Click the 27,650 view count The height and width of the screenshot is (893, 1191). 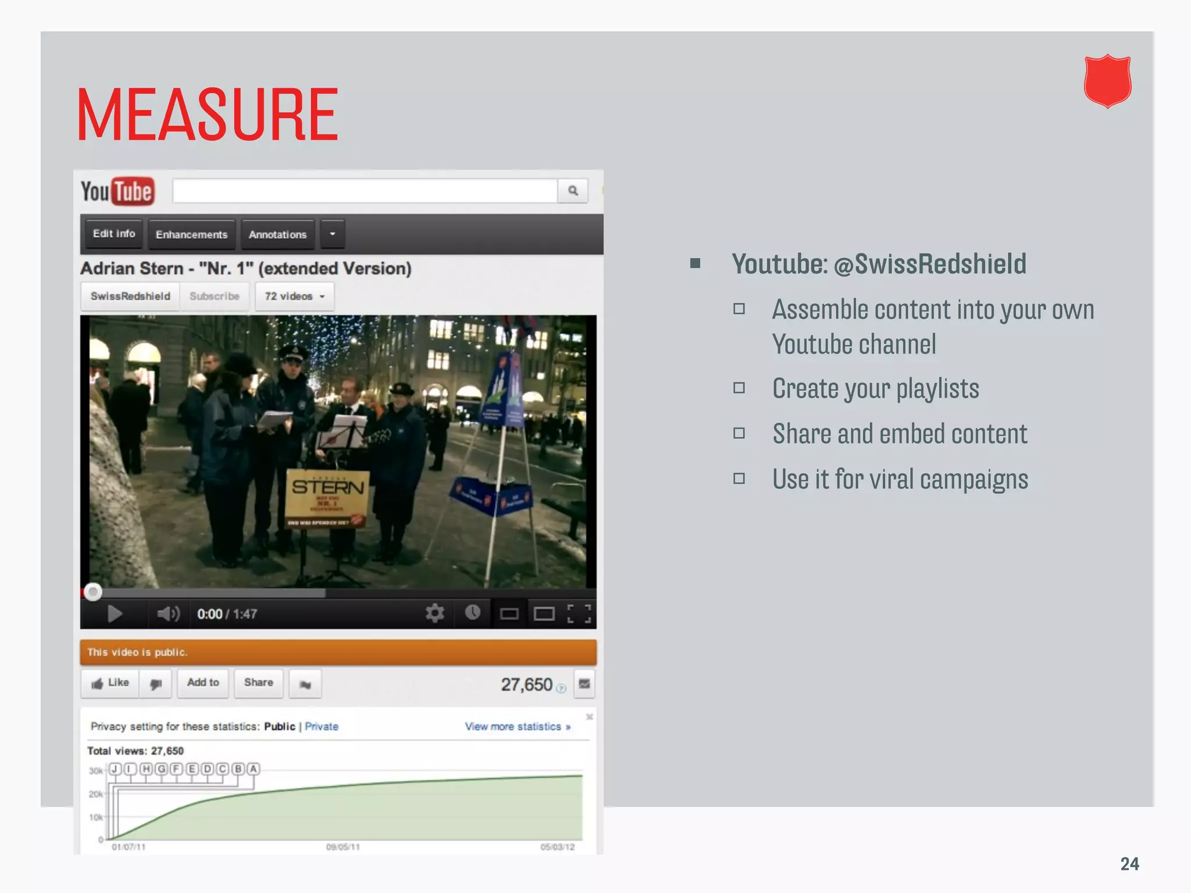[x=526, y=684]
